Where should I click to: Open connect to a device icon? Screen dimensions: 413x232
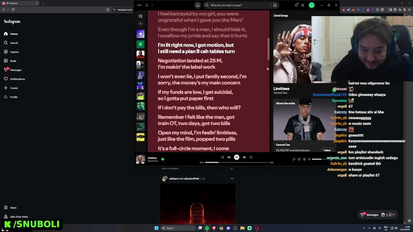point(304,159)
